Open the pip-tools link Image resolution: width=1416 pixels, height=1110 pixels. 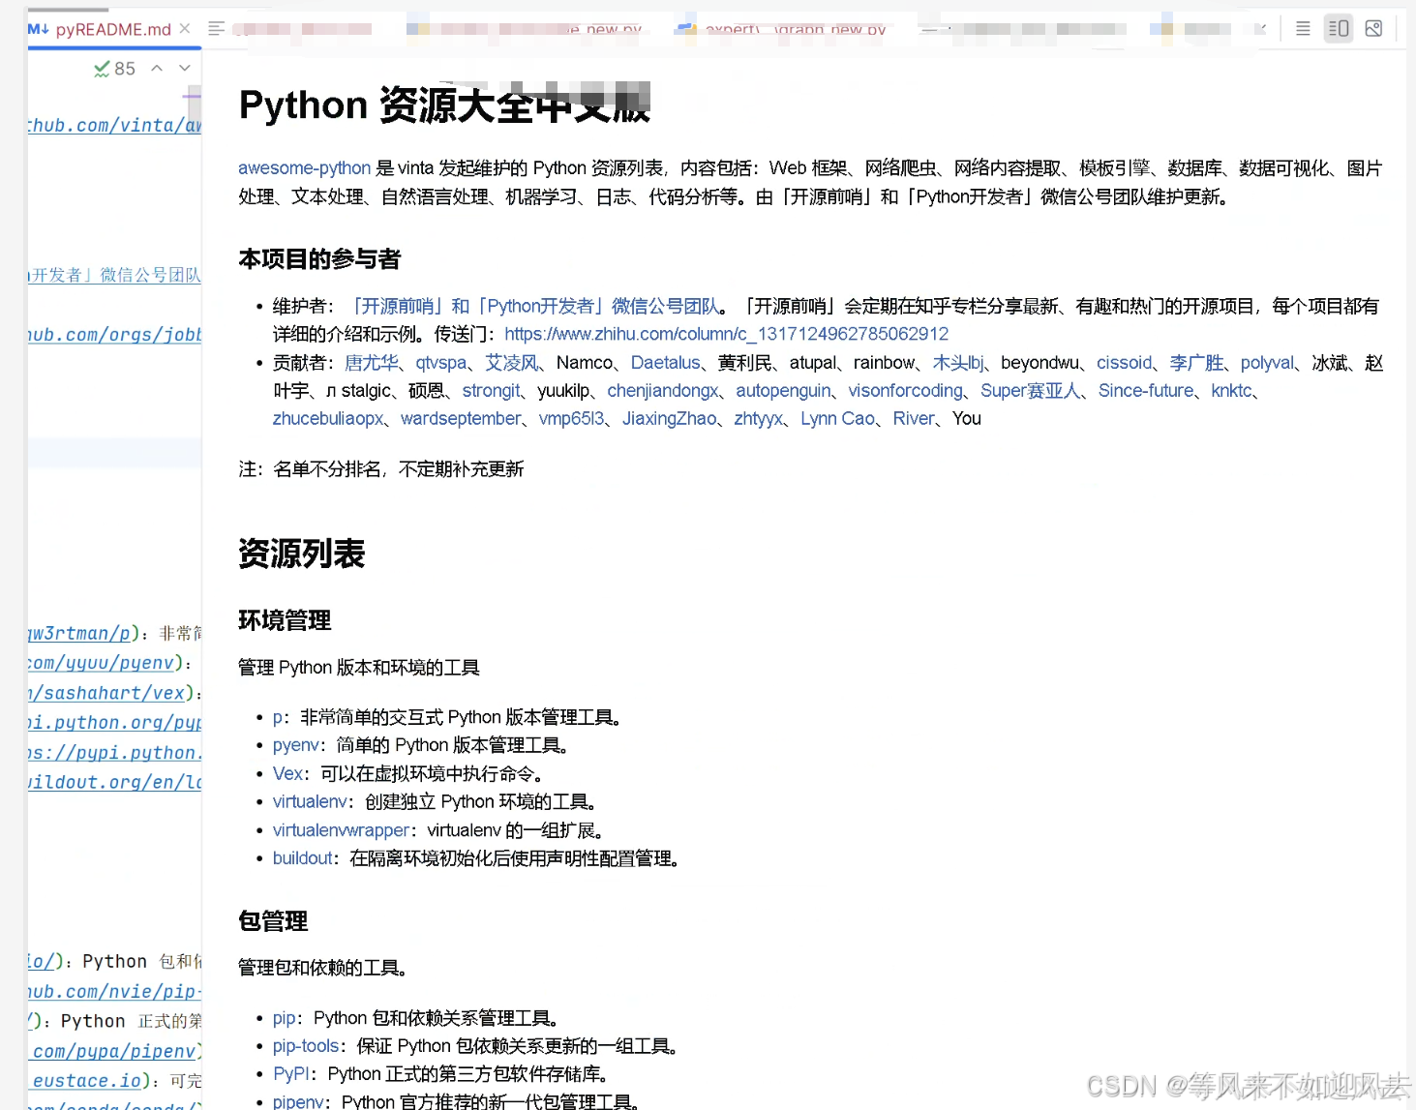(306, 1047)
